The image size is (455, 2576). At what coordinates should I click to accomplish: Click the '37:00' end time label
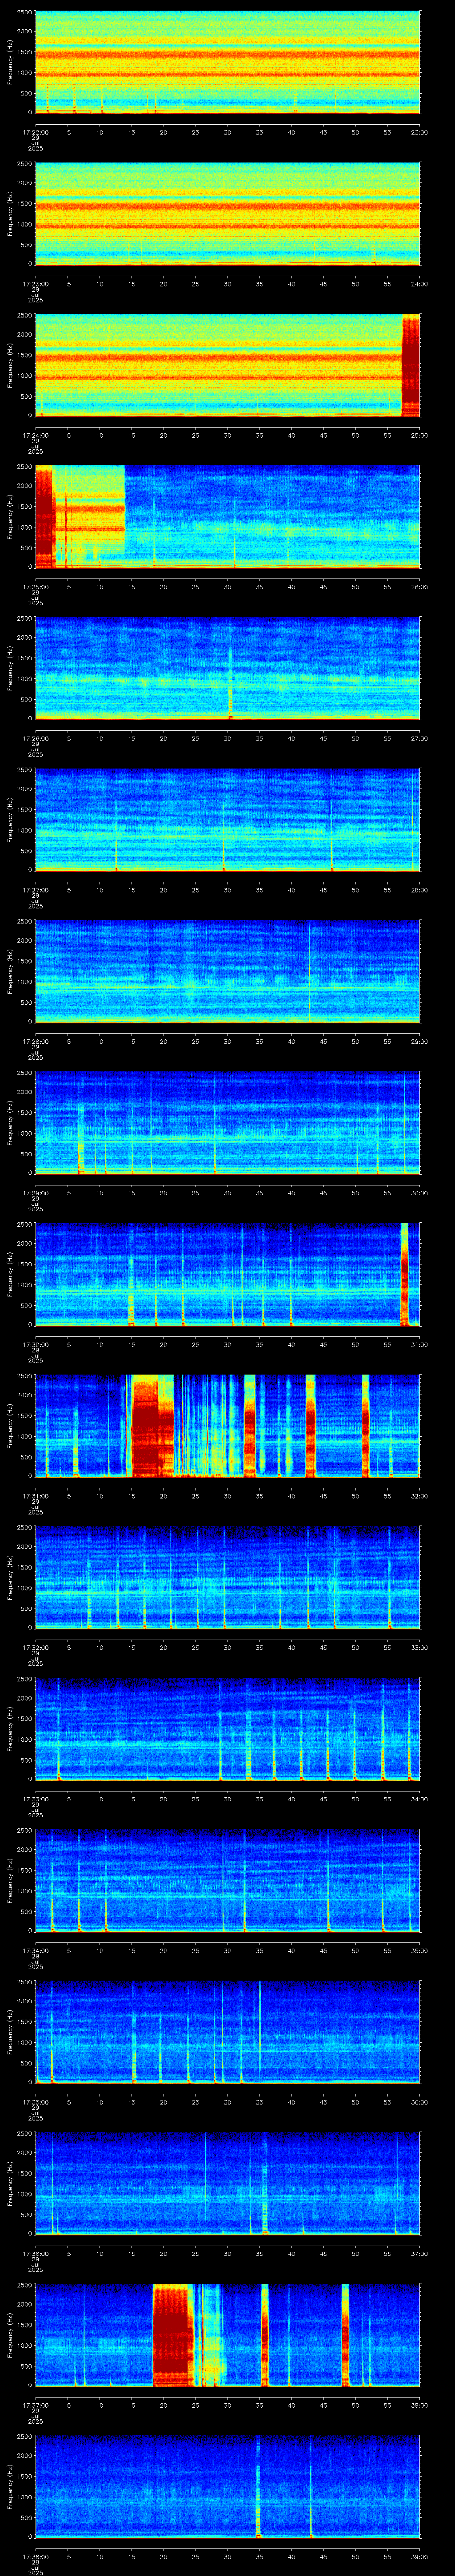tap(419, 2253)
